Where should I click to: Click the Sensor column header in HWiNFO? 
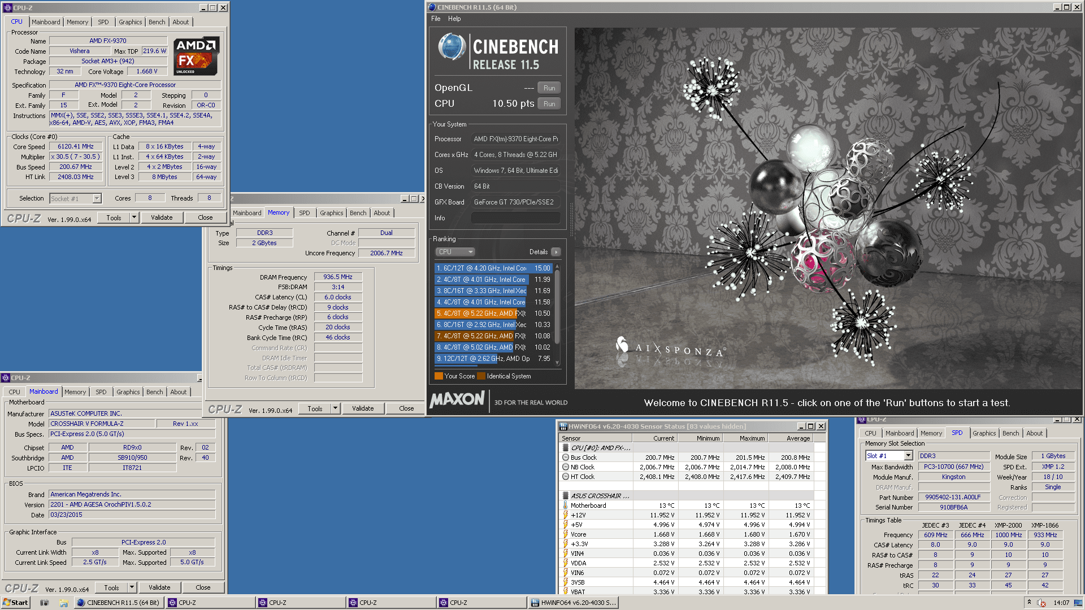[596, 438]
